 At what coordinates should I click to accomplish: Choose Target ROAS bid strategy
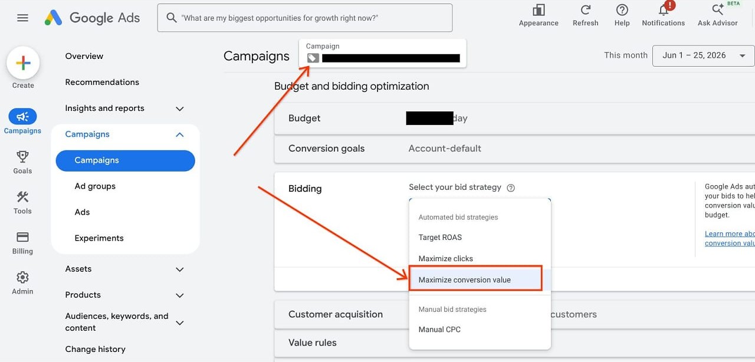click(480, 237)
